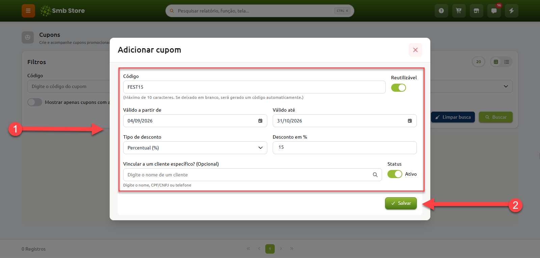This screenshot has width=540, height=258.
Task: Go to last page arrow
Action: [292, 249]
